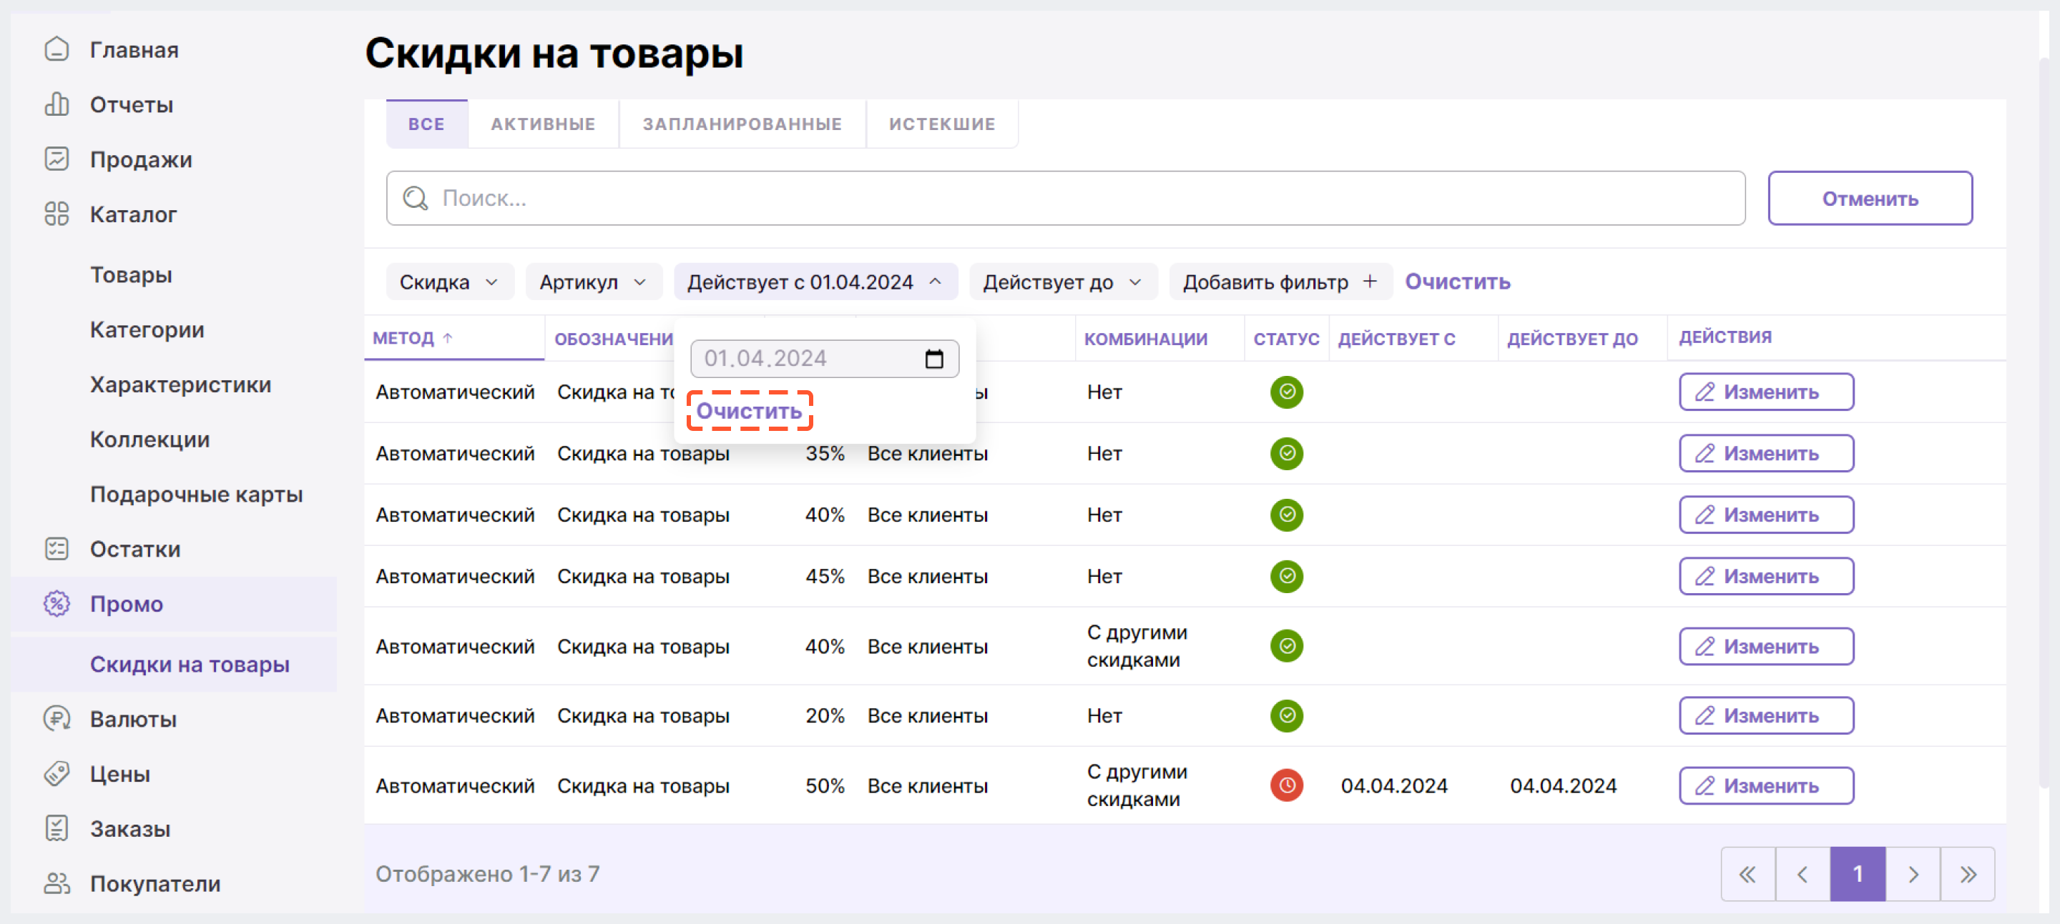
Task: Go to the next page arrow
Action: point(1913,875)
